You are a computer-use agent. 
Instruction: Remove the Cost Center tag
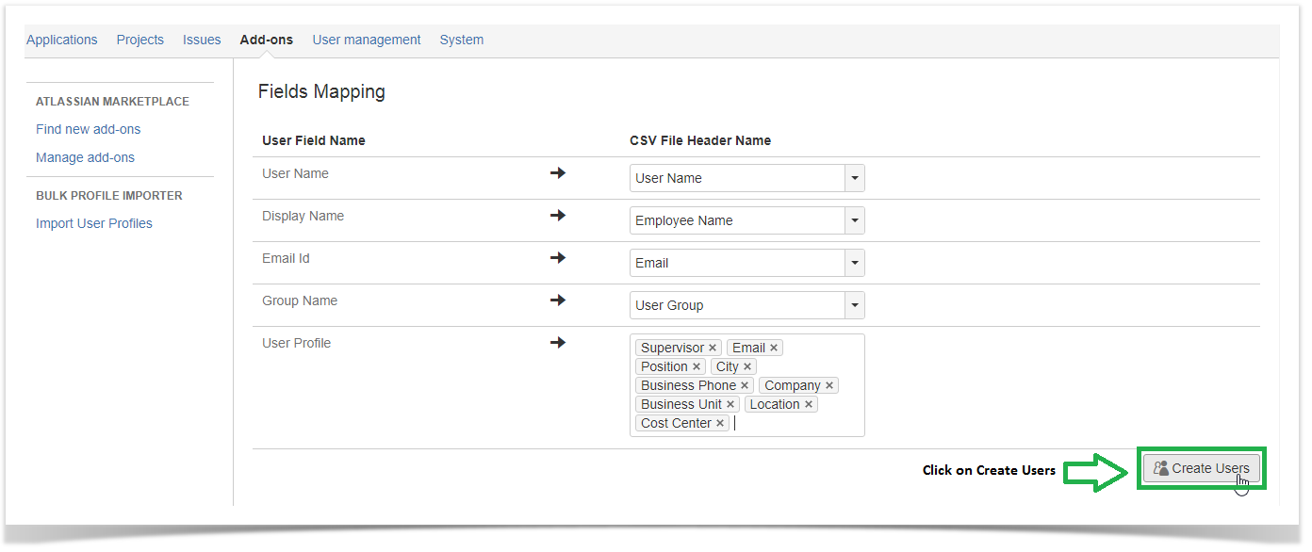tap(720, 424)
